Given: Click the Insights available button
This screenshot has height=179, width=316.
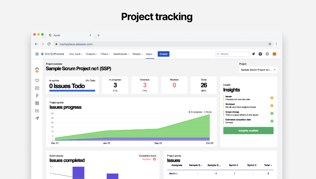Looking at the screenshot, I should (248, 130).
